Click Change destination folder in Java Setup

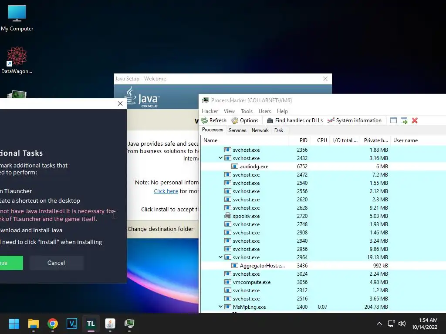pos(160,229)
